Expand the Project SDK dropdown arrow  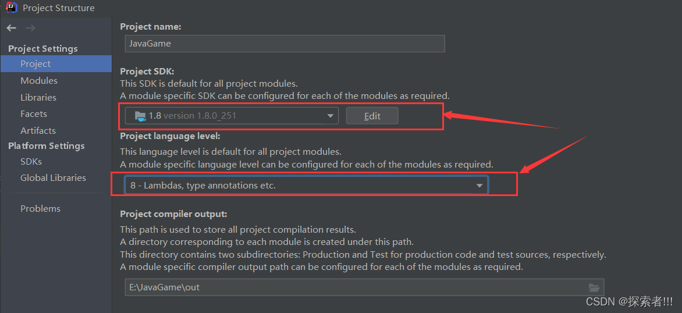pyautogui.click(x=330, y=116)
